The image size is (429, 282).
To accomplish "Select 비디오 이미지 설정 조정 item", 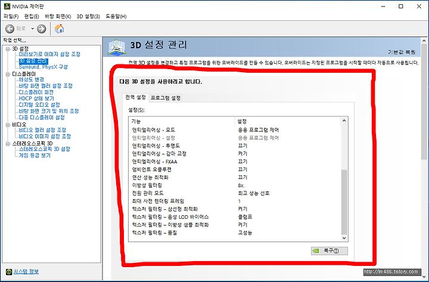I will point(45,136).
